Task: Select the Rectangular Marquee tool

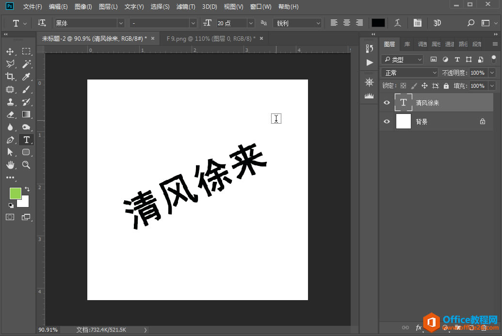Action: (26, 51)
